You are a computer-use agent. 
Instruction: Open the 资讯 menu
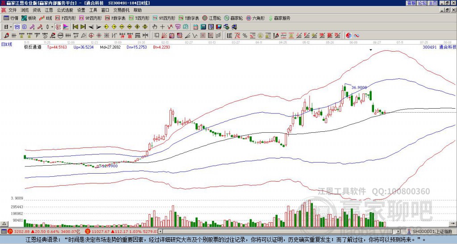tap(37, 10)
